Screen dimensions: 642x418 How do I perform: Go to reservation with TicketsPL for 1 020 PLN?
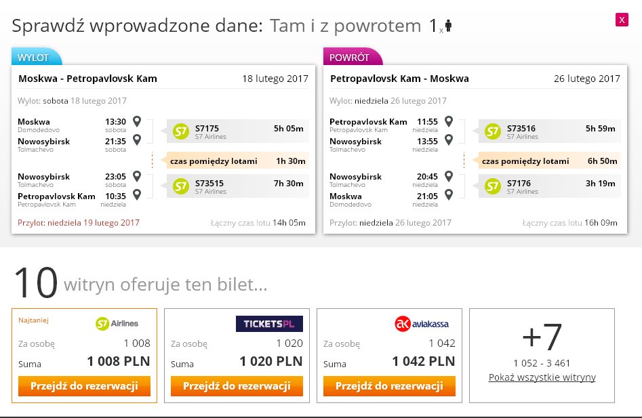[237, 386]
